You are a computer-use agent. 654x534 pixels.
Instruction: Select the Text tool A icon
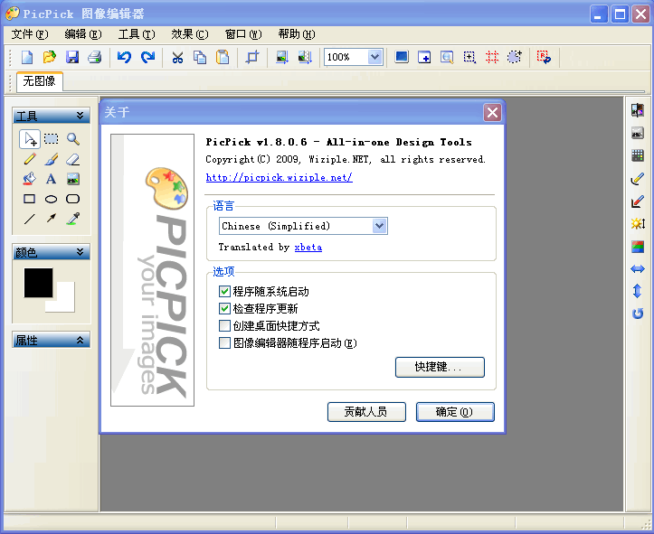(51, 179)
